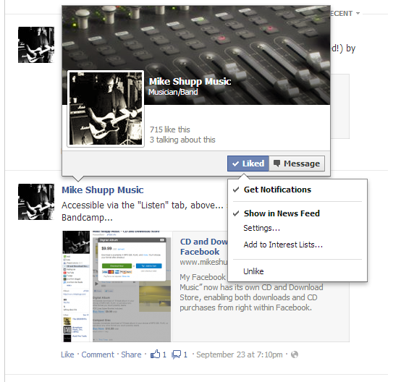Click the top post's guitar avatar thumbnail

point(36,45)
